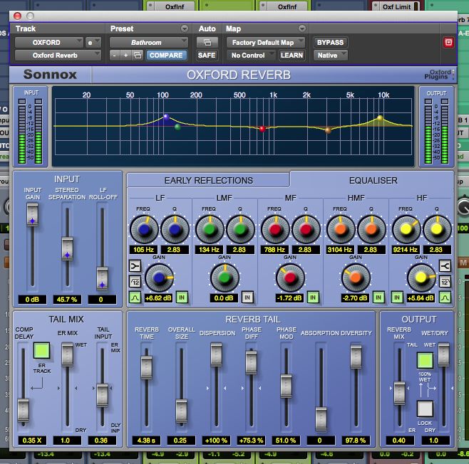The image size is (469, 464).
Task: Click the HF FREQ yellow knob
Action: (406, 230)
